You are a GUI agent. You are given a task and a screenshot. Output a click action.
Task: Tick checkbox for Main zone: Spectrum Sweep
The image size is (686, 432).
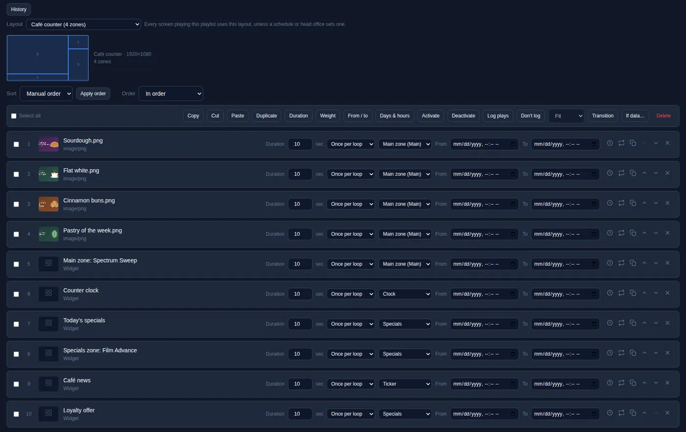point(16,264)
